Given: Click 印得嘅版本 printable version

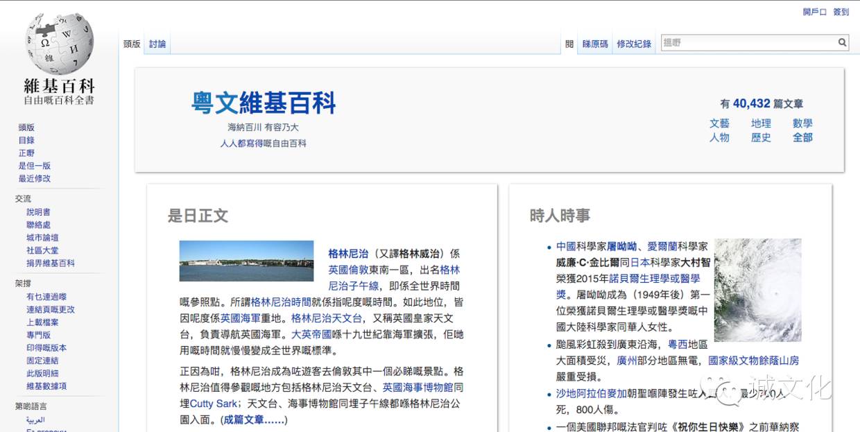Looking at the screenshot, I should [46, 348].
